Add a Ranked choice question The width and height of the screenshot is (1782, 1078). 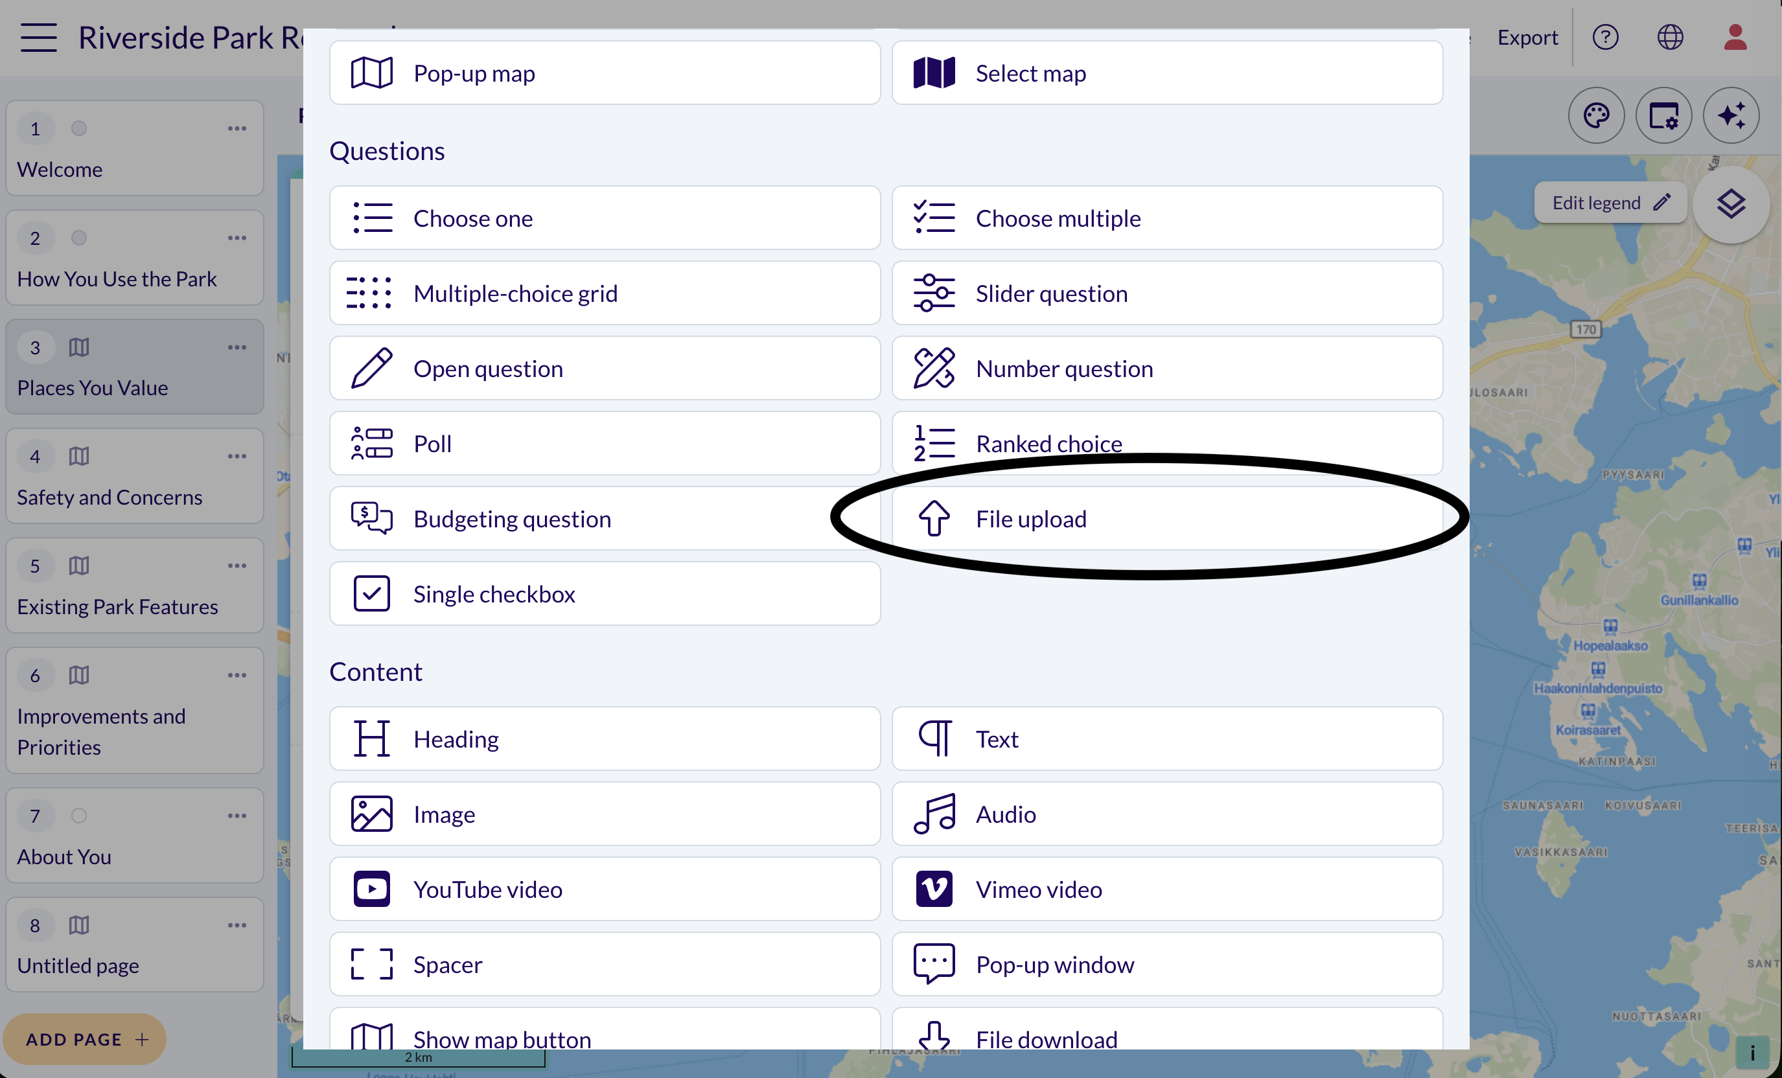[x=1166, y=444]
